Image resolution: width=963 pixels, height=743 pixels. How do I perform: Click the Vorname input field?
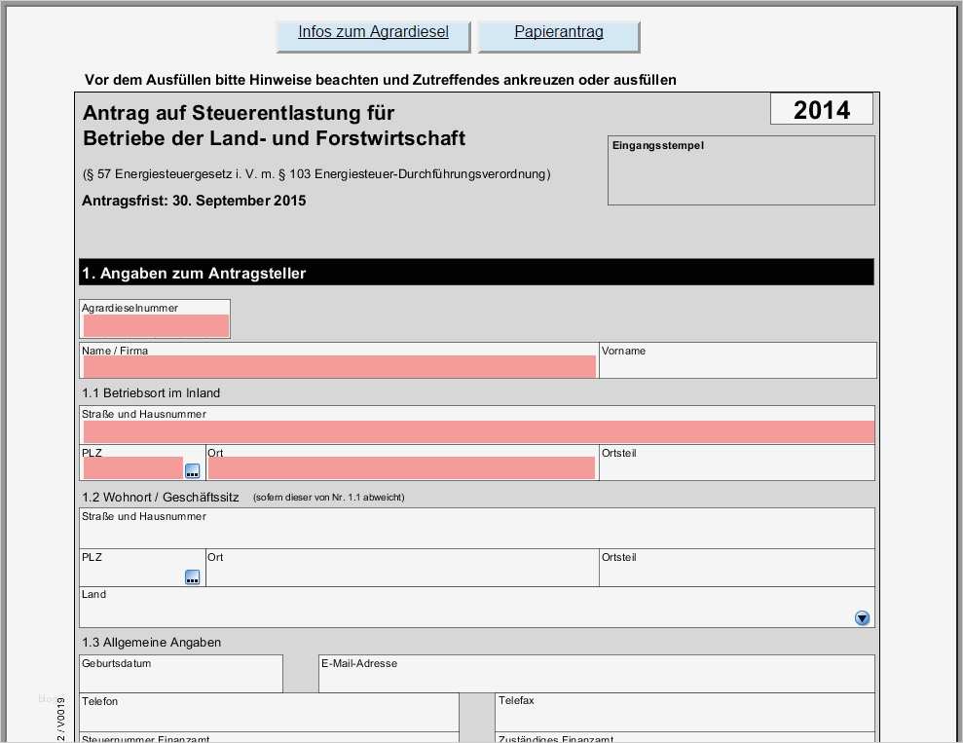pyautogui.click(x=737, y=367)
